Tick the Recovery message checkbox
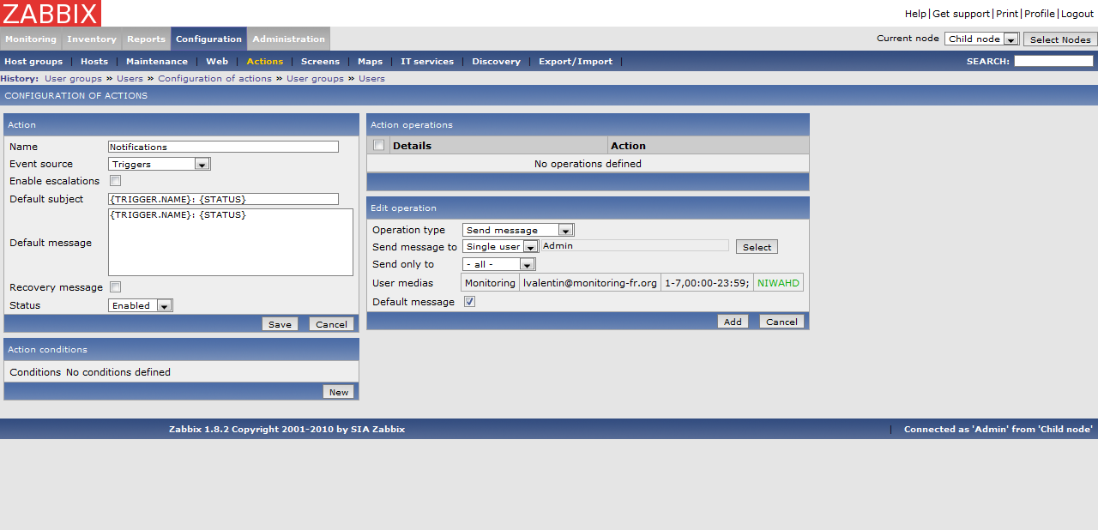 [116, 287]
